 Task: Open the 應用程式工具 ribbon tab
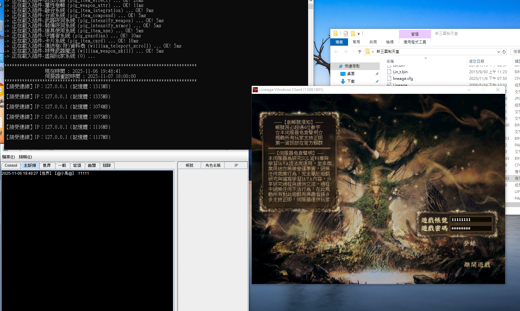point(415,42)
